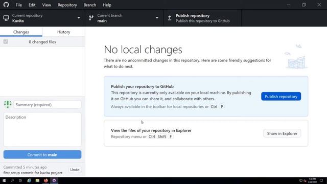Click the network icon in the system tray
327x184 pixels.
coord(301,180)
